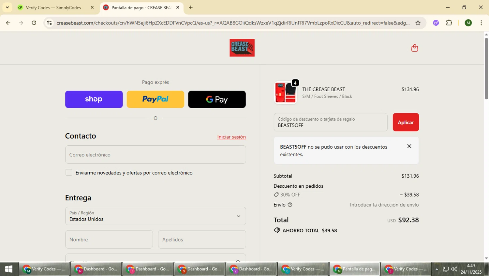Image resolution: width=489 pixels, height=276 pixels.
Task: Click the Crease Beast logo
Action: [242, 48]
